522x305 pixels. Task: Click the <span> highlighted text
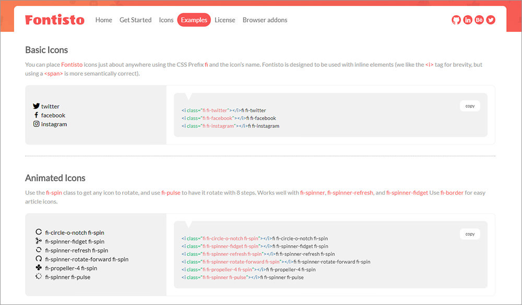(54, 74)
